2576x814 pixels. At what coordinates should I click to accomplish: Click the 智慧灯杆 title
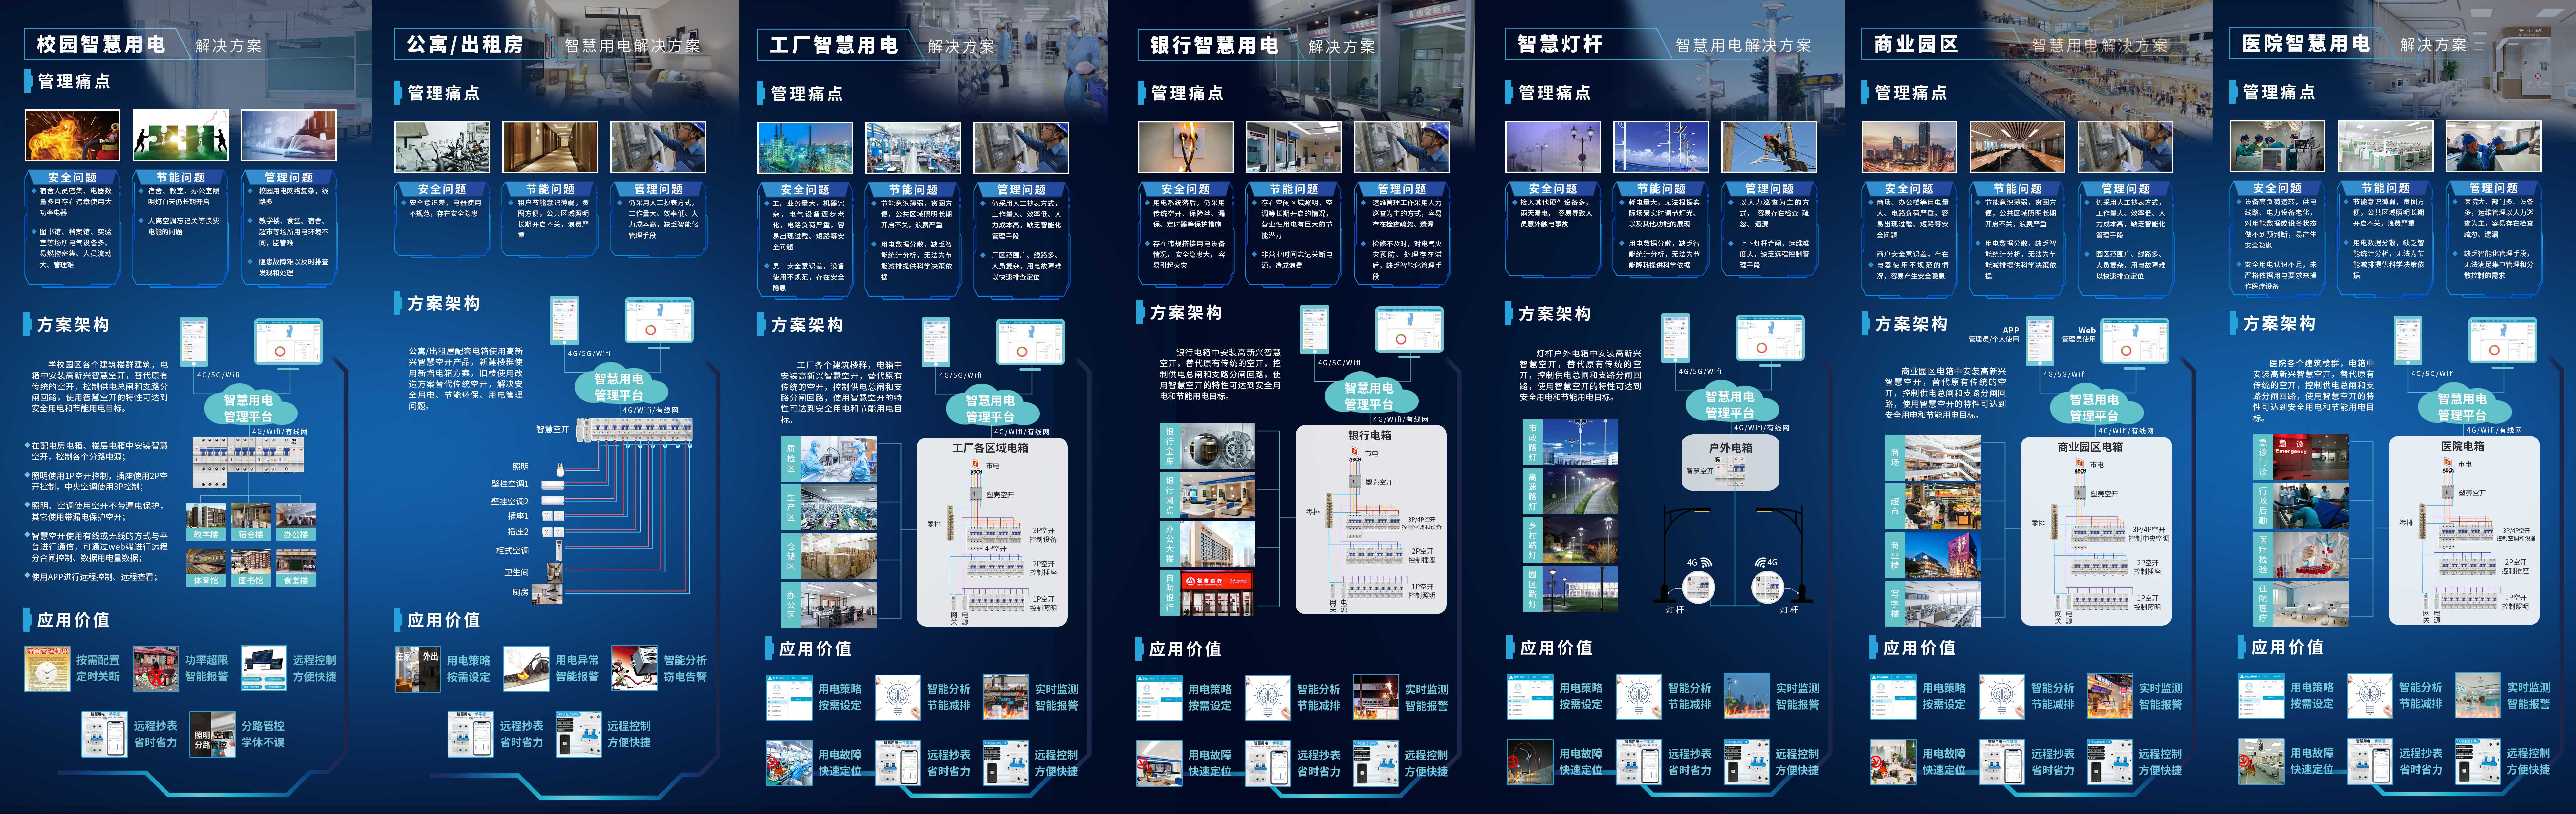pos(1560,44)
